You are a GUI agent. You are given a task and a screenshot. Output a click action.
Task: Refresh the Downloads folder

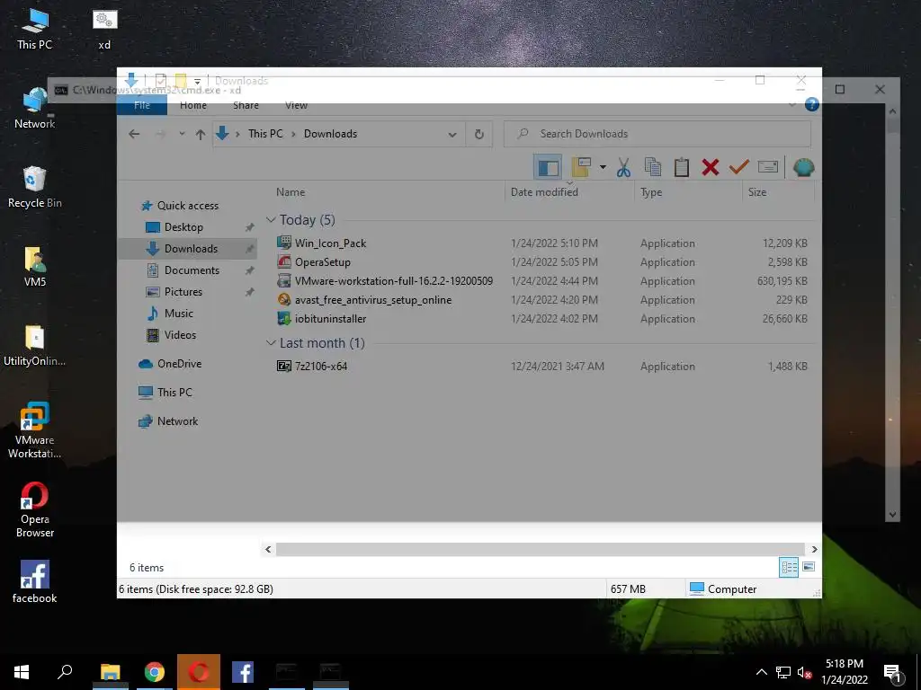tap(479, 135)
